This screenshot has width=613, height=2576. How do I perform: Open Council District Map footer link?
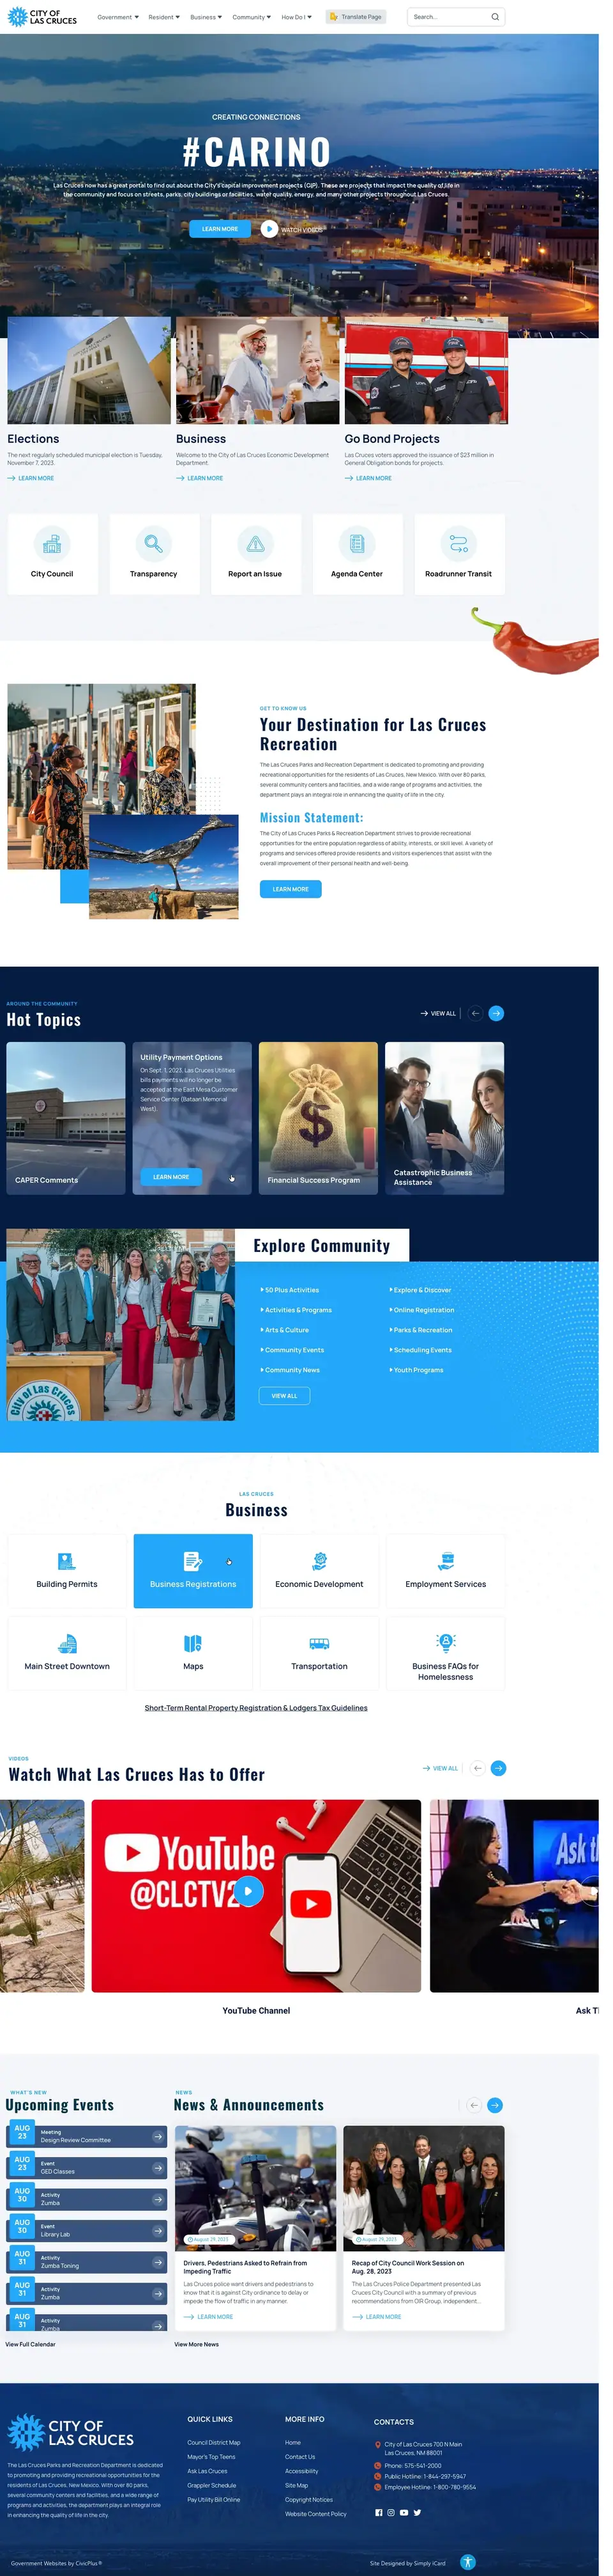coord(214,2442)
